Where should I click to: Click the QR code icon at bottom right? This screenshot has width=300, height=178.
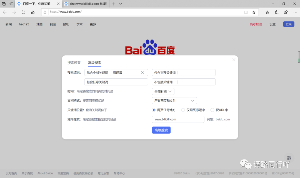coord(289,158)
